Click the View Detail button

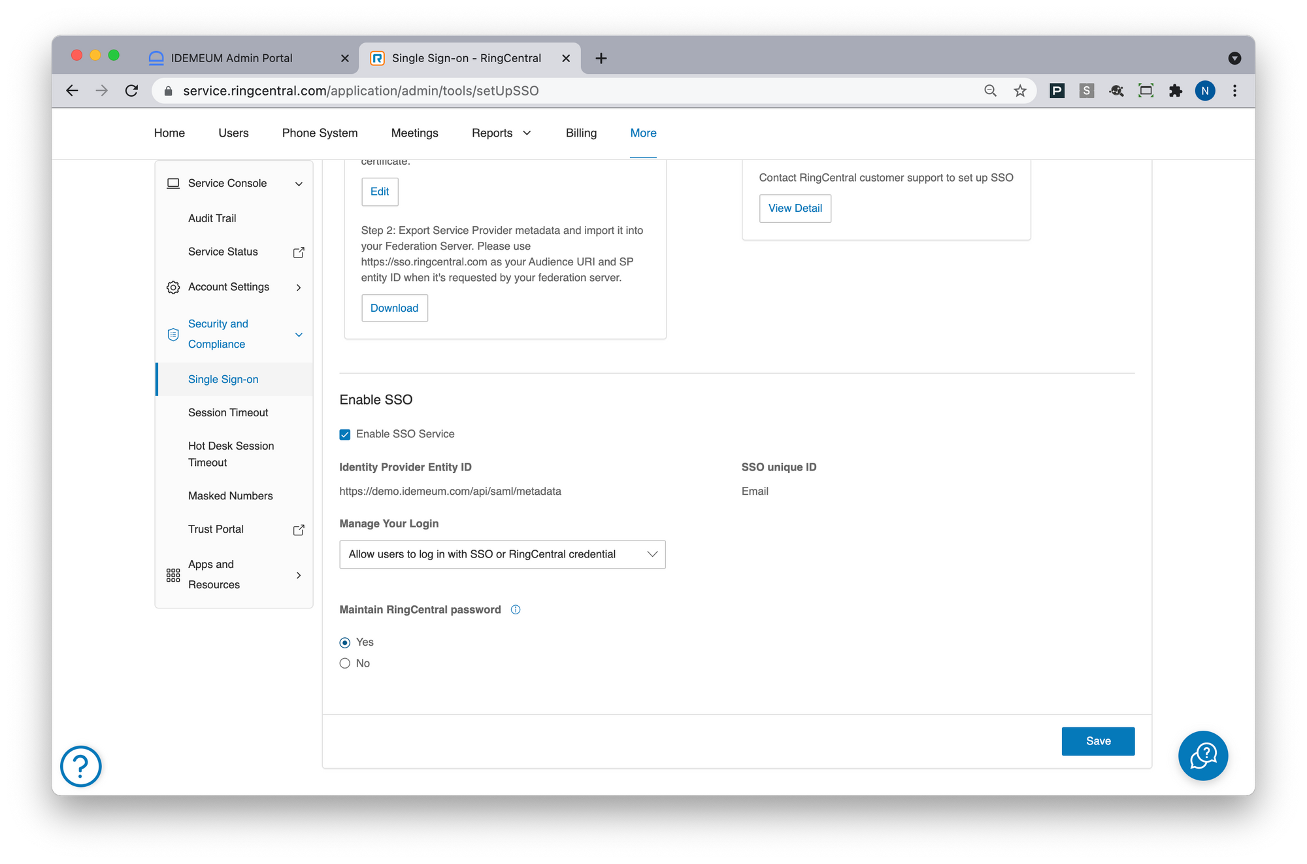point(795,208)
